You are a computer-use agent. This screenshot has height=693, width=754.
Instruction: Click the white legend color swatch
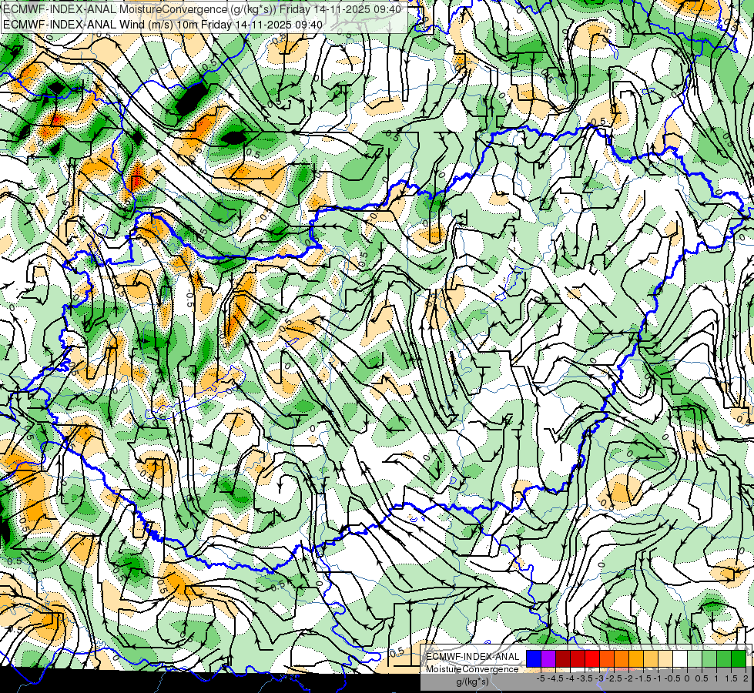tap(680, 658)
